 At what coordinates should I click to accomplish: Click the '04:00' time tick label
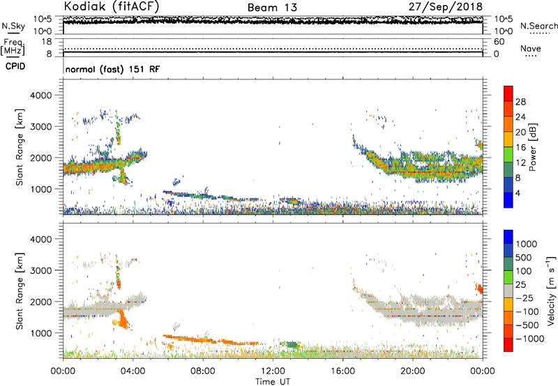point(133,371)
